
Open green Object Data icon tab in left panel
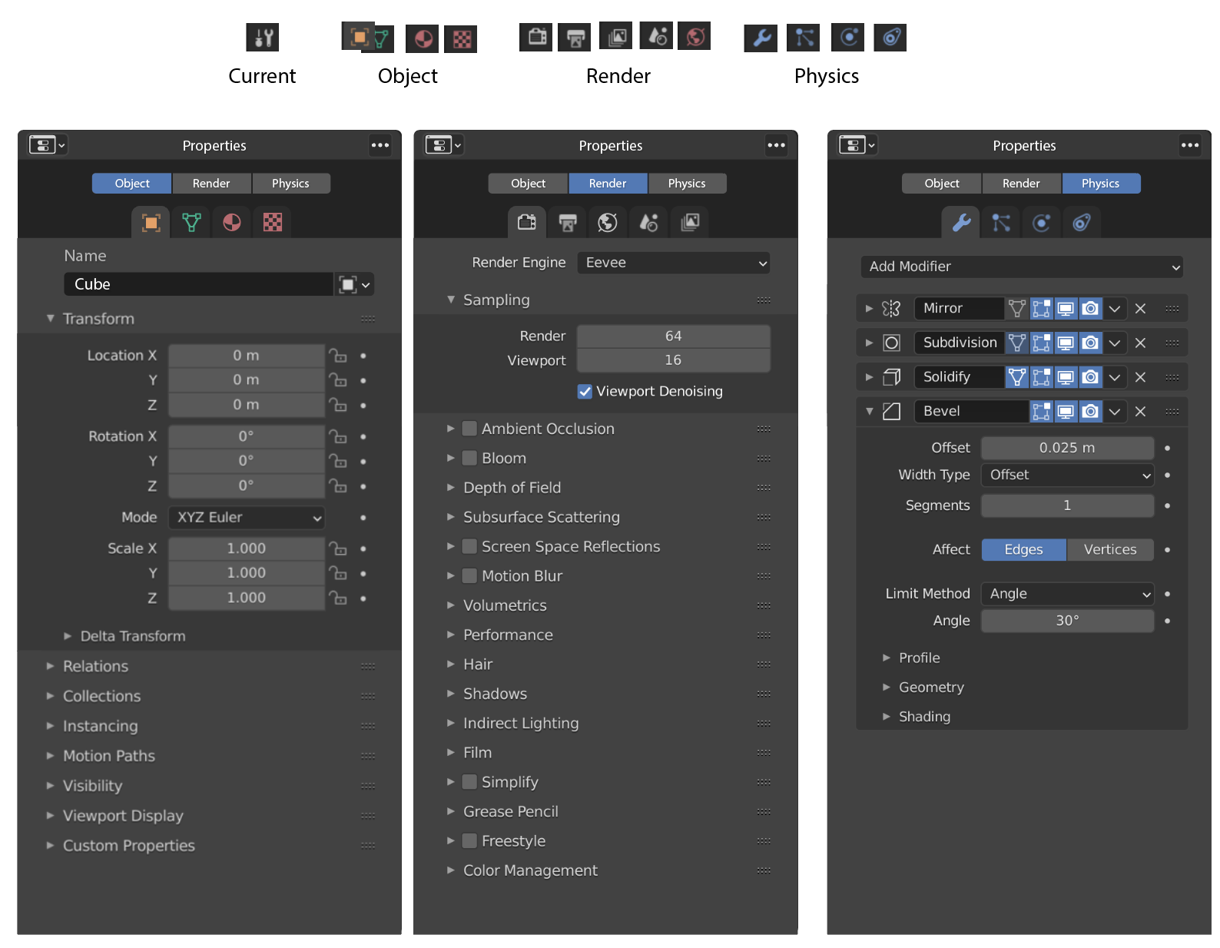pos(191,223)
